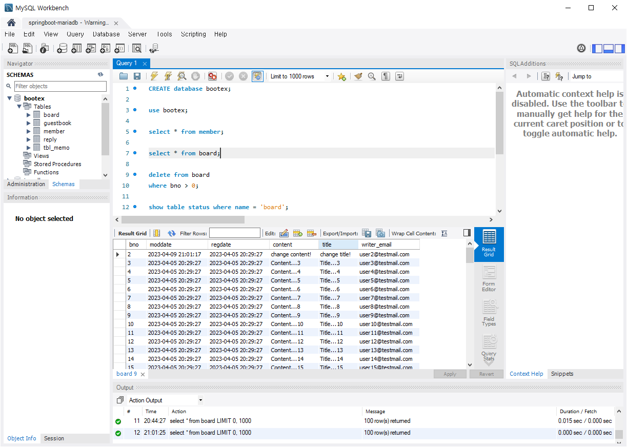
Task: Create a new stored procedure icon
Action: (x=105, y=48)
